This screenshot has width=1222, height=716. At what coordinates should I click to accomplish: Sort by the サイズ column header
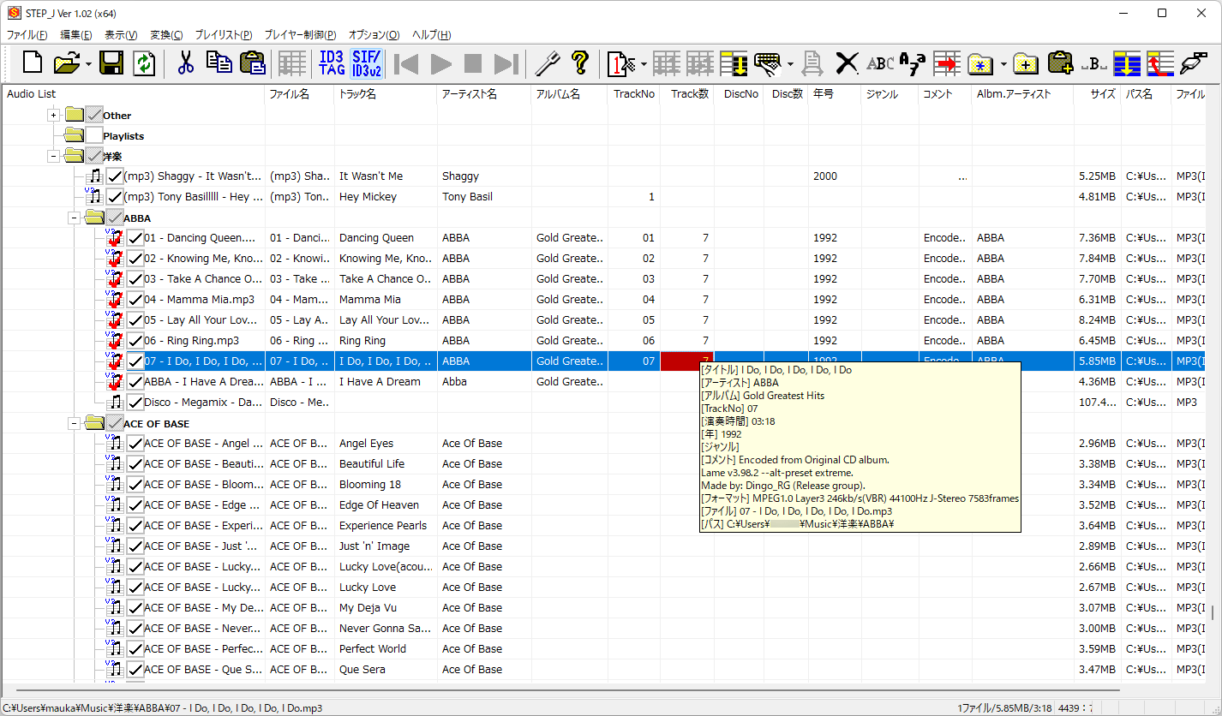coord(1097,94)
